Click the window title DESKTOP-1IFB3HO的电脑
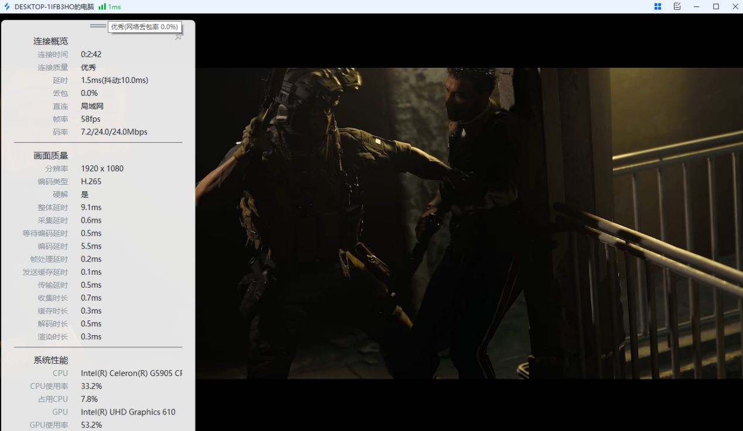 coord(54,6)
